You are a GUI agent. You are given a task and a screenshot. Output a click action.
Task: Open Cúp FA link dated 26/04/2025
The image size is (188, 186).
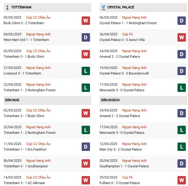127,34
